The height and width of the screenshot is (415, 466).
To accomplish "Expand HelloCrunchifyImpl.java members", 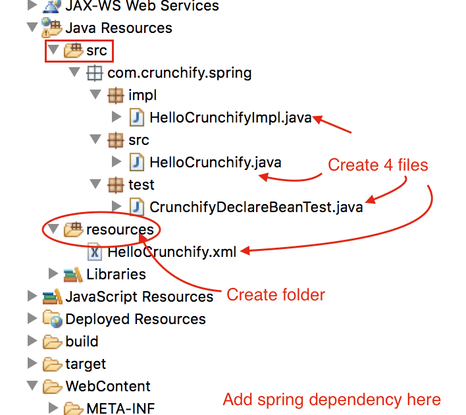I will [x=116, y=117].
